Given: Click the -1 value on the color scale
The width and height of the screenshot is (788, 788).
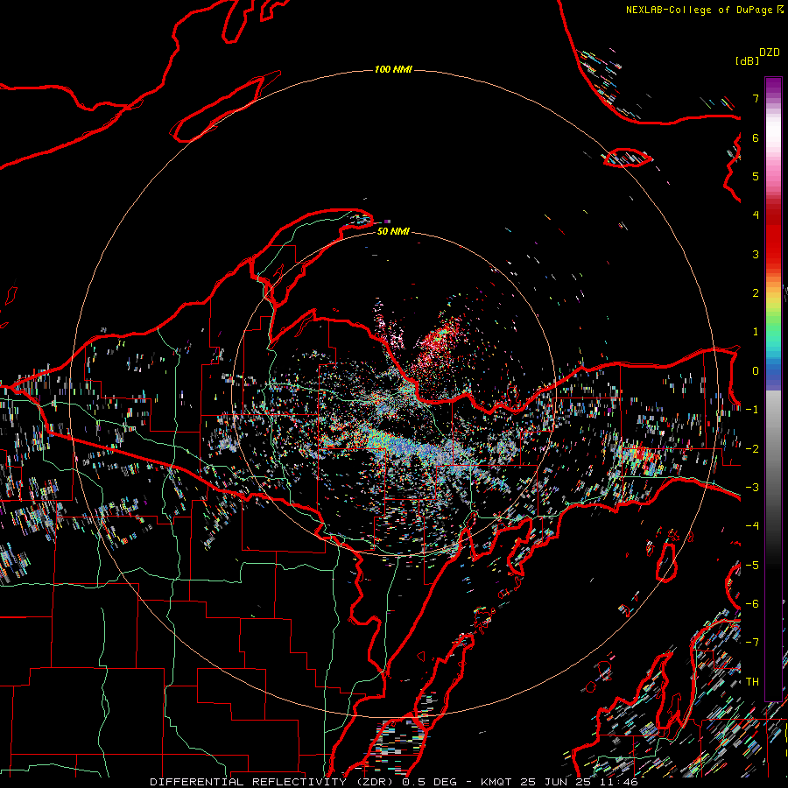Looking at the screenshot, I should point(752,410).
